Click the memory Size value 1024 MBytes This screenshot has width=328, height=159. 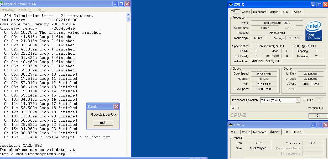(258, 148)
